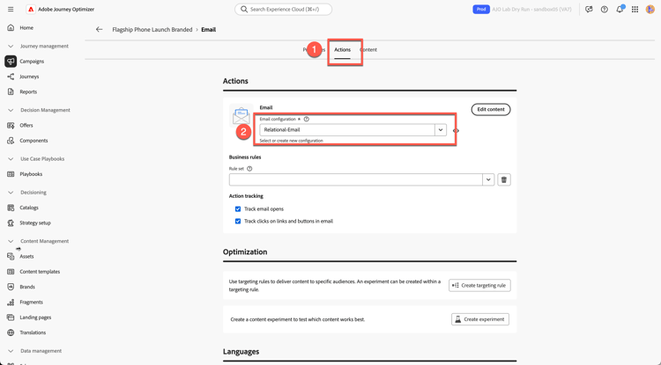
Task: Open the Email configuration dropdown arrow
Action: coord(441,130)
